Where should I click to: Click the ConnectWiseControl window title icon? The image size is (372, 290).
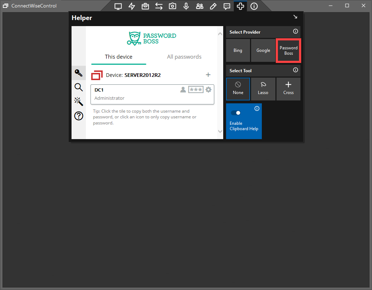[6, 6]
